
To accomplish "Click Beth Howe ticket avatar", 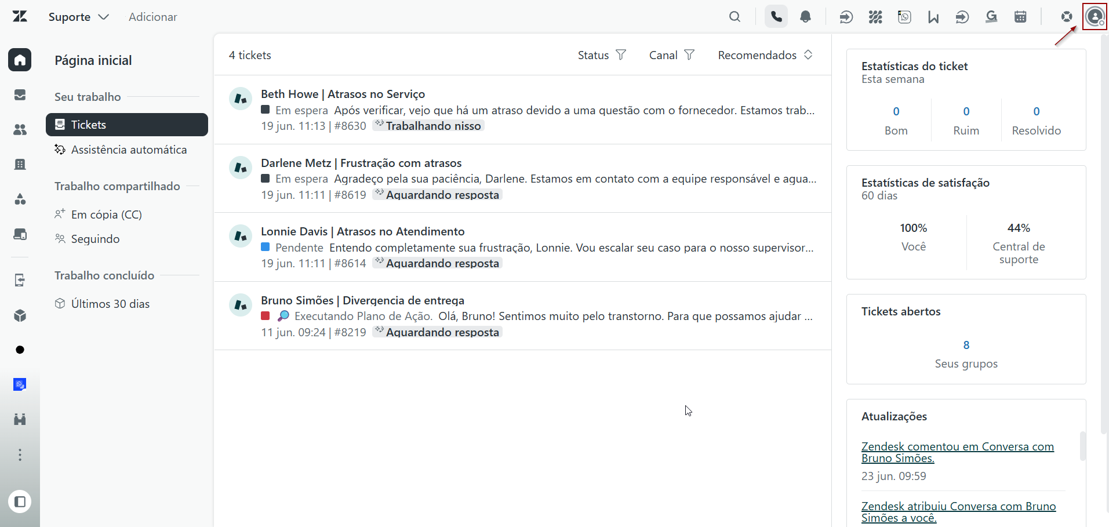I will coord(240,99).
